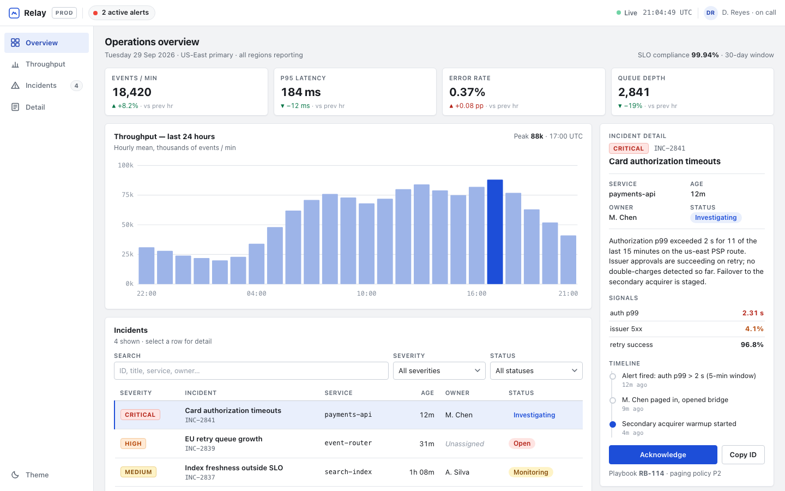Open the All statuses dropdown
This screenshot has width=785, height=491.
(x=536, y=370)
